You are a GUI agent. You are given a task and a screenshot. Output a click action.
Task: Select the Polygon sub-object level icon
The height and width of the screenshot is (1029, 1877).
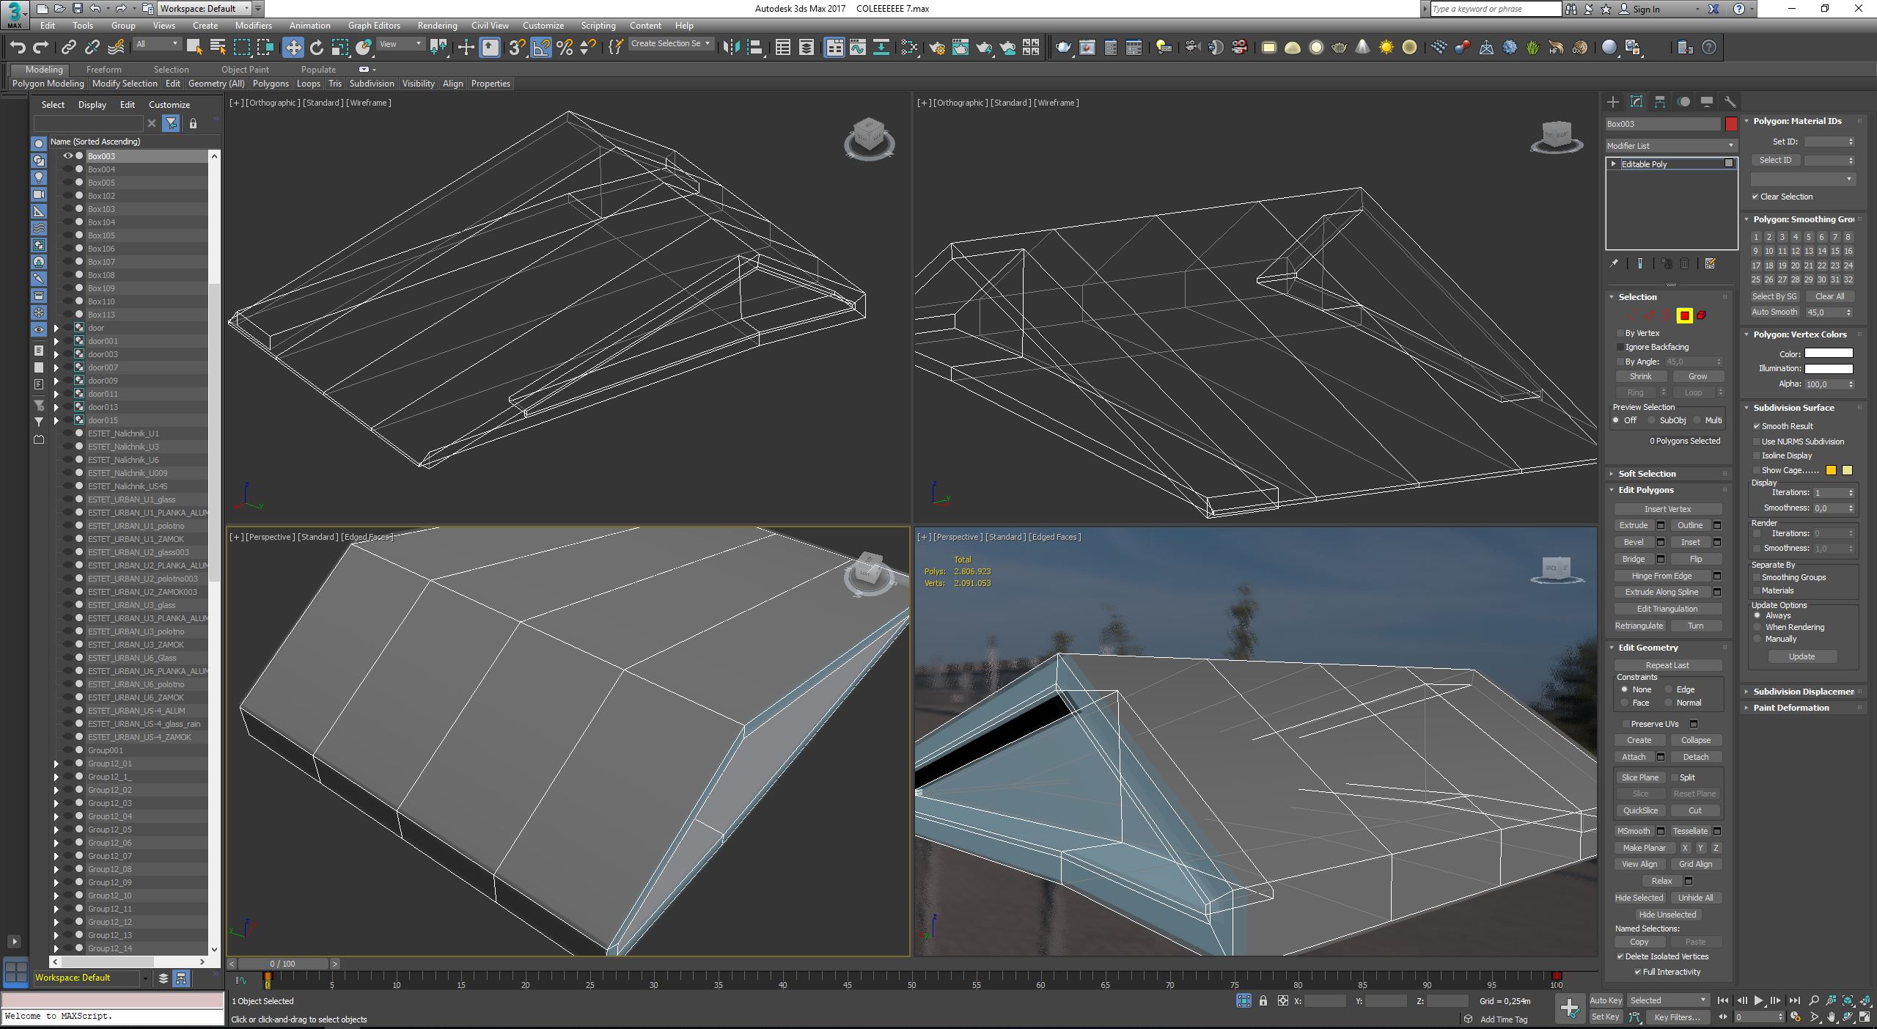click(1684, 315)
